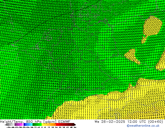Screen dimensions: 165x128
Task: Click the dark blue swatch in the legend
Action: tap(24, 125)
